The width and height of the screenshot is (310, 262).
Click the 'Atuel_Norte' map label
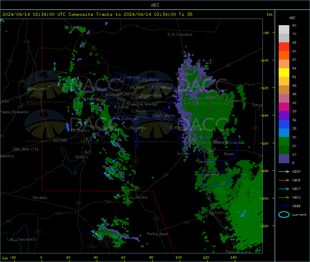(164, 116)
